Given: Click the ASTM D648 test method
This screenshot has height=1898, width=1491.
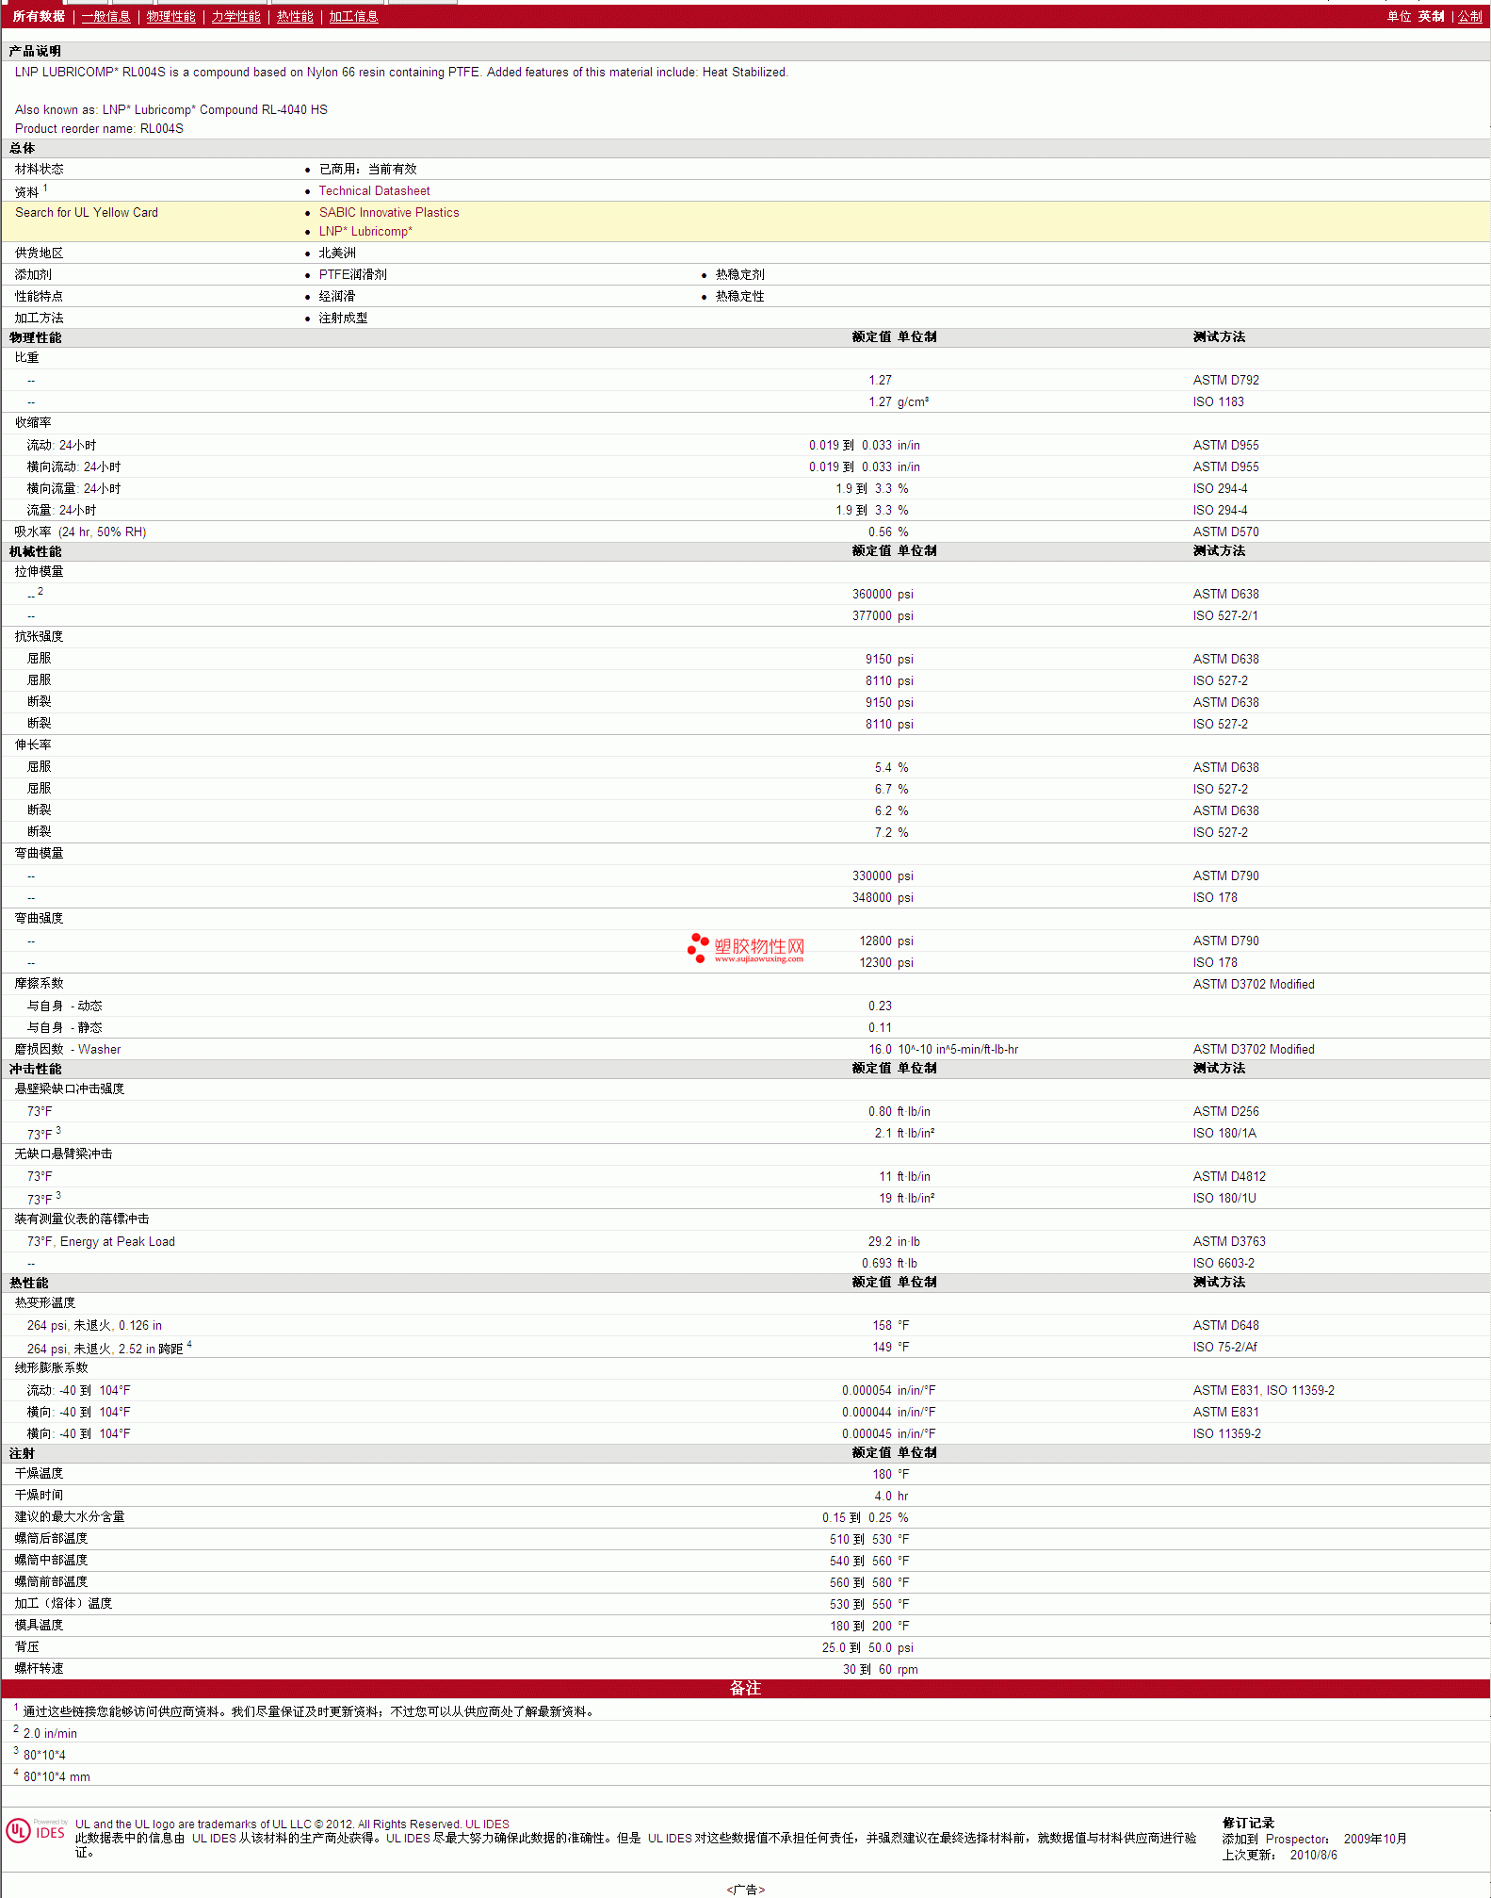Looking at the screenshot, I should tap(1225, 1325).
